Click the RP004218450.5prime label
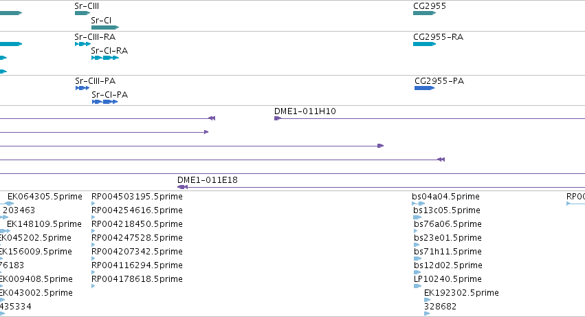This screenshot has width=585, height=317. 137,224
